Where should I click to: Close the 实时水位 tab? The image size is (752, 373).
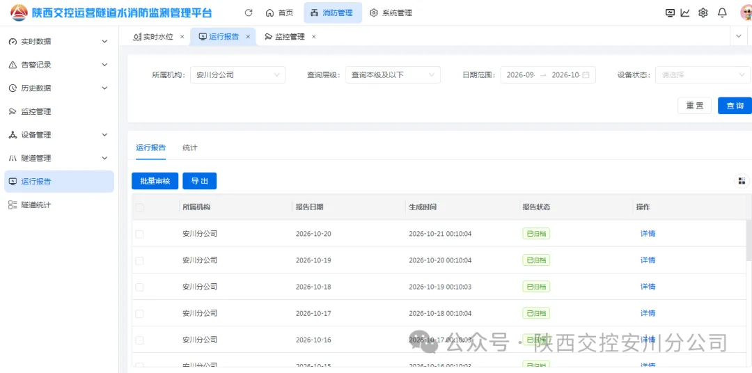[182, 36]
